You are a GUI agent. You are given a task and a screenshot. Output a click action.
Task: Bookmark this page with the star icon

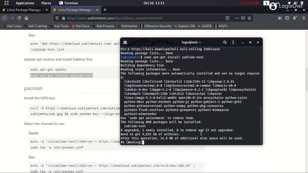click(x=249, y=18)
